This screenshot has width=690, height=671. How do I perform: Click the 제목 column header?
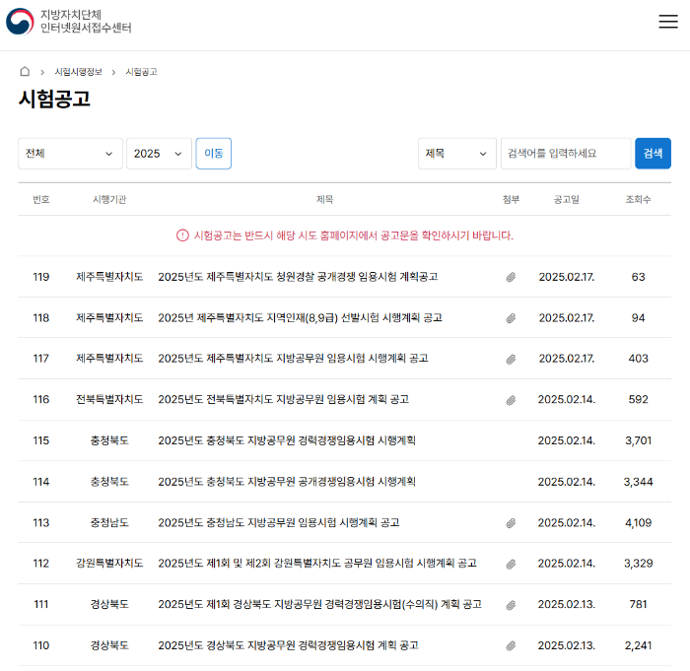(x=324, y=199)
